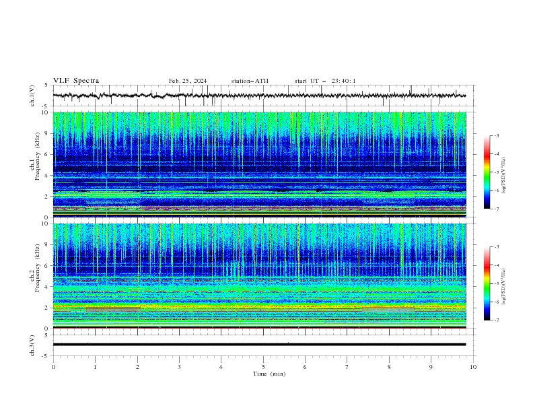Select the "start UT = 23:40:1" text
Viewport: 533px width, 412px height.
(x=325, y=81)
